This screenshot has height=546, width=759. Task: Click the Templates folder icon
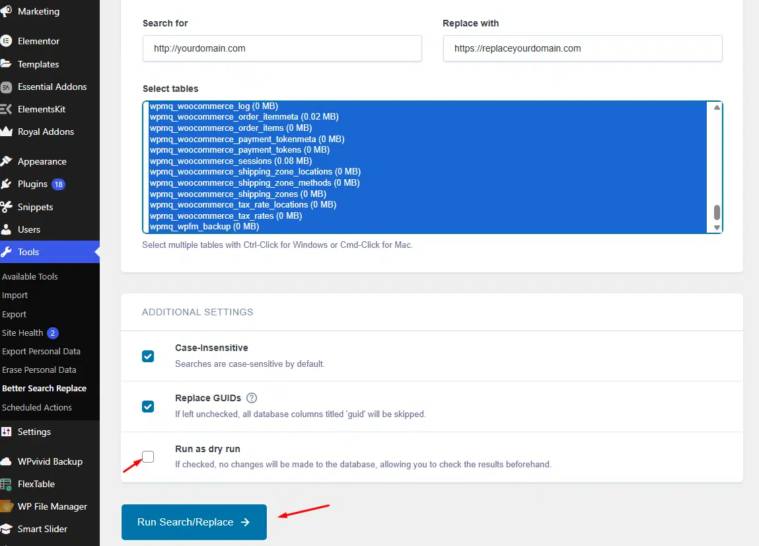(6, 64)
